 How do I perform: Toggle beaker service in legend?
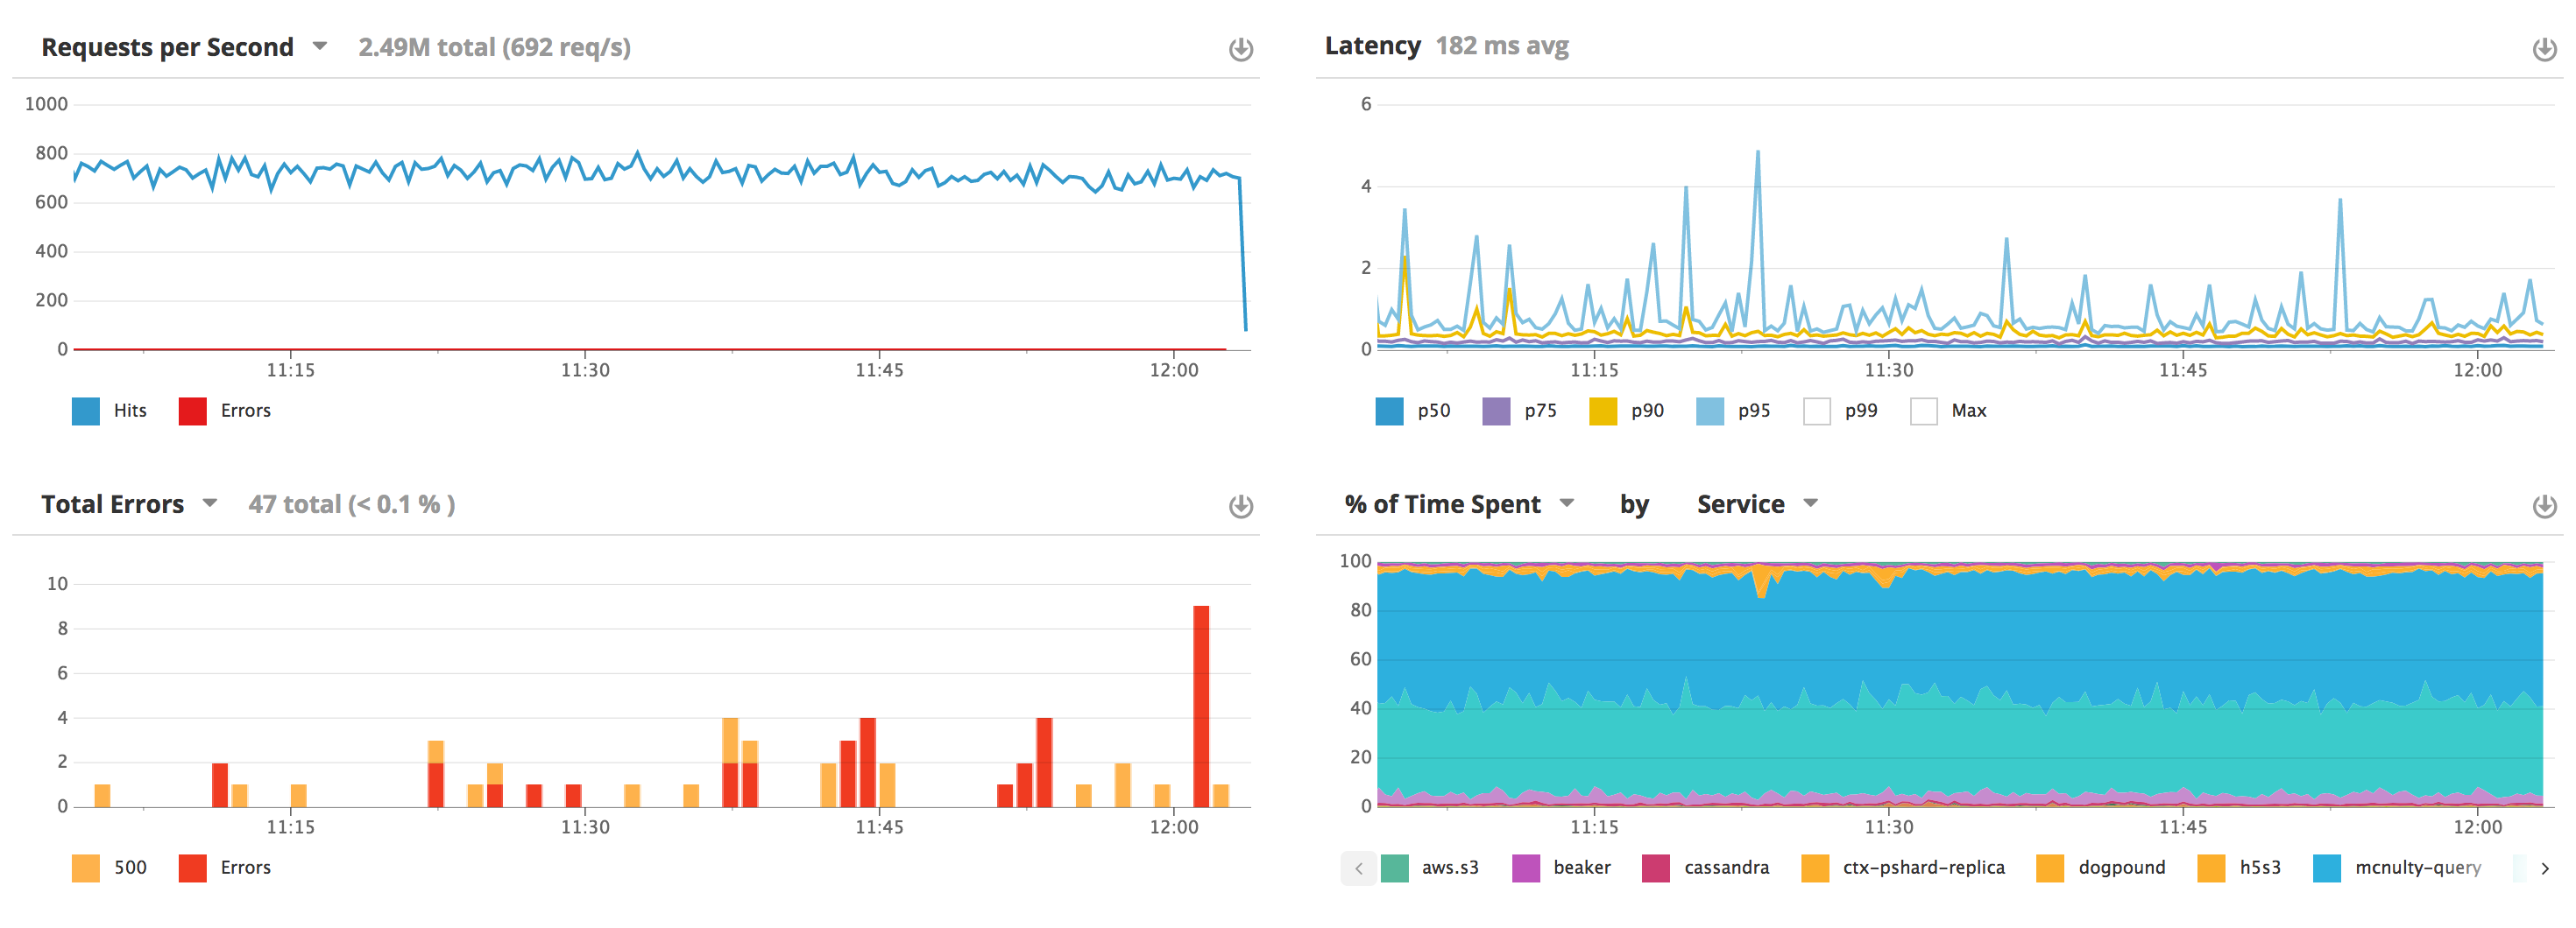[1562, 868]
